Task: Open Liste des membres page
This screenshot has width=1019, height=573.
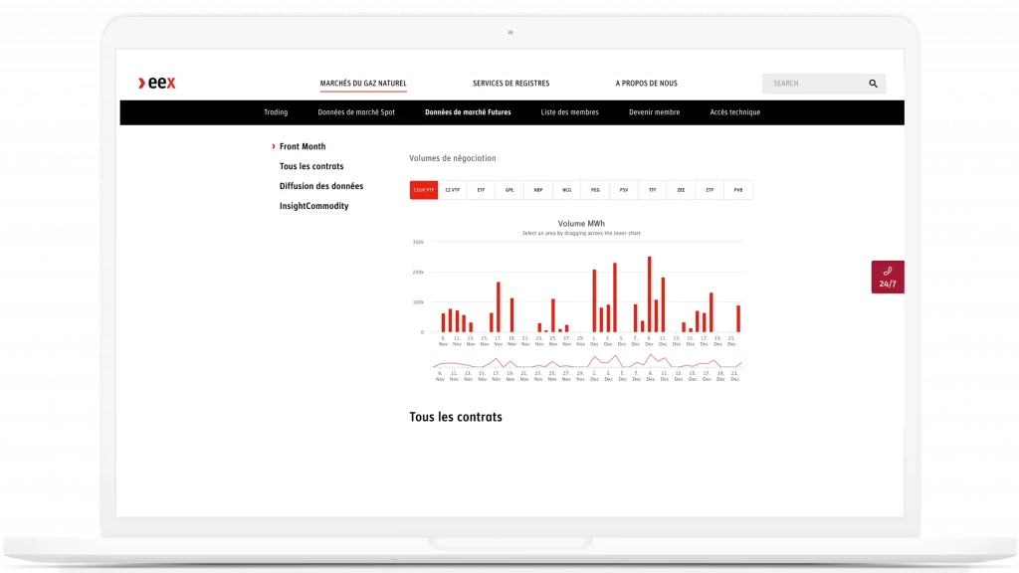Action: (x=569, y=112)
